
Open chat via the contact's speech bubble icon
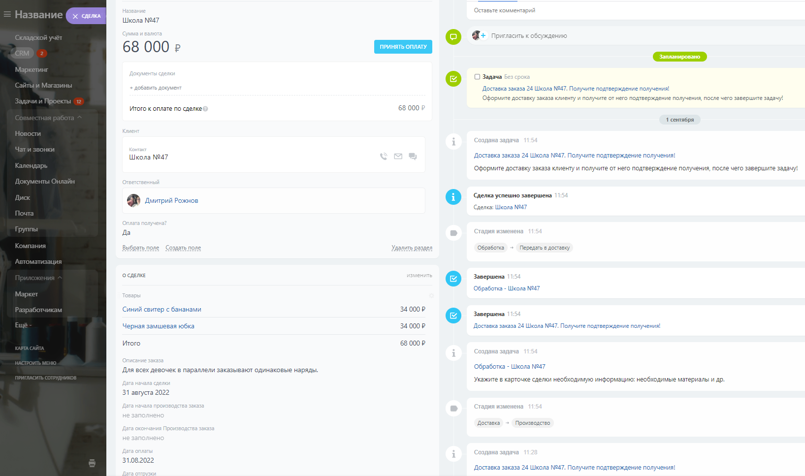click(x=413, y=157)
